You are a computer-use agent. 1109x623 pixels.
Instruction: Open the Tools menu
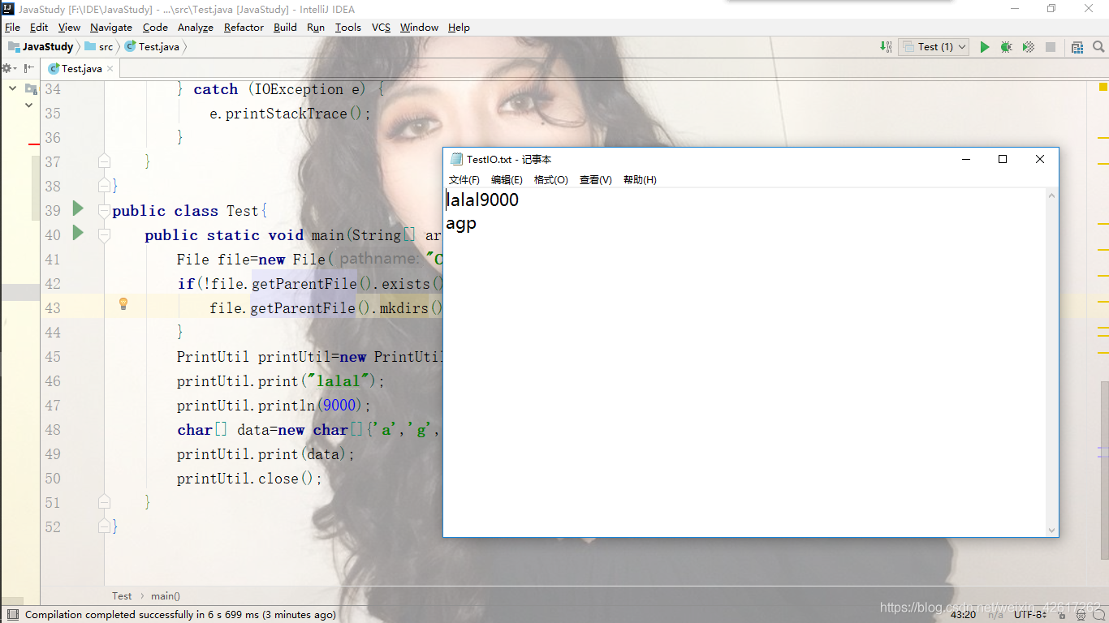tap(348, 27)
